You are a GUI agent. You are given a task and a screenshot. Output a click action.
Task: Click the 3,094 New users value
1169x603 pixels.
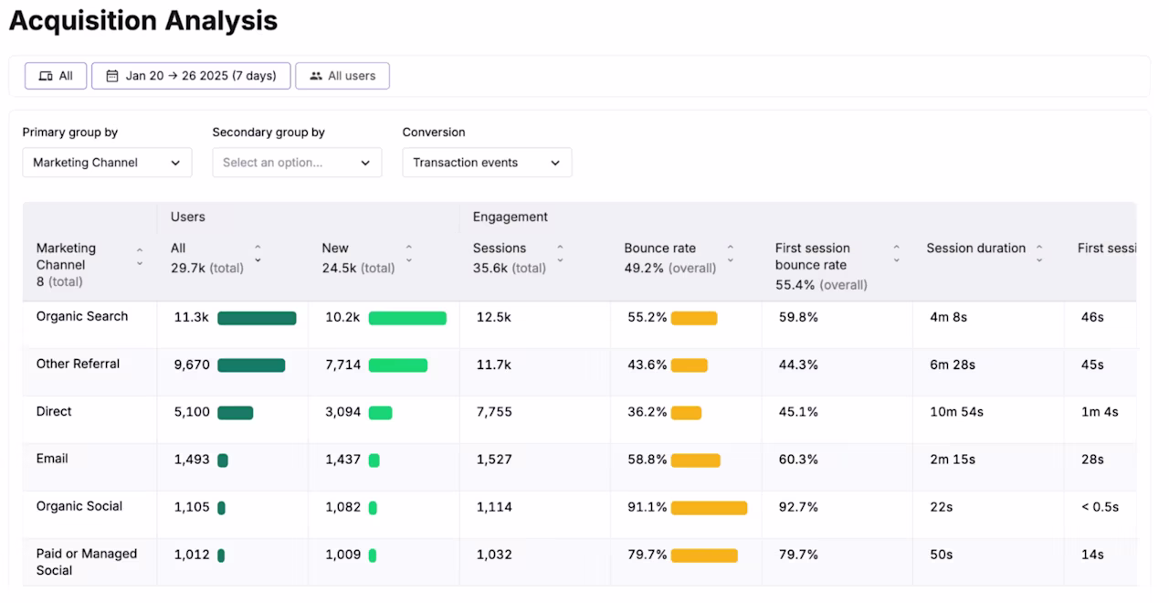pyautogui.click(x=343, y=412)
